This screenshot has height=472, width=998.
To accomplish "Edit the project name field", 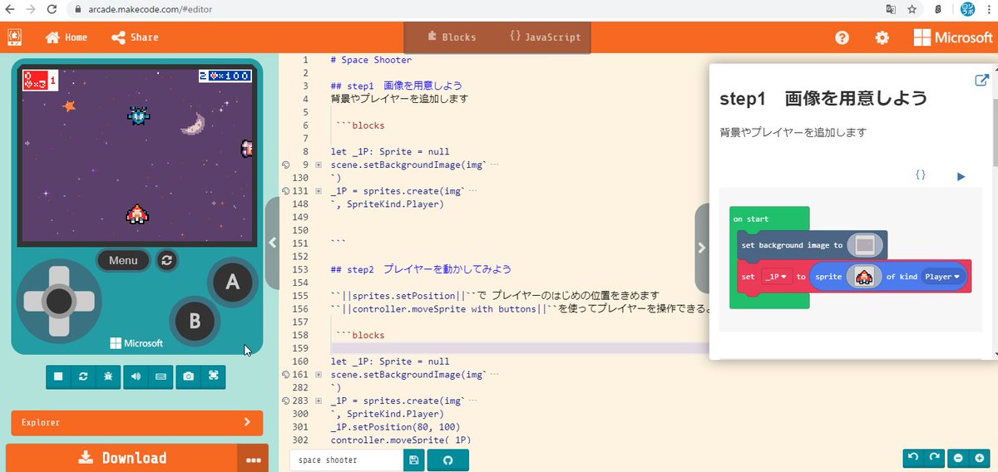I will (x=346, y=460).
